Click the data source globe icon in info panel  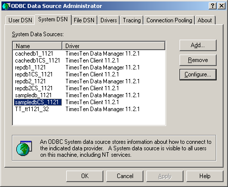24,148
